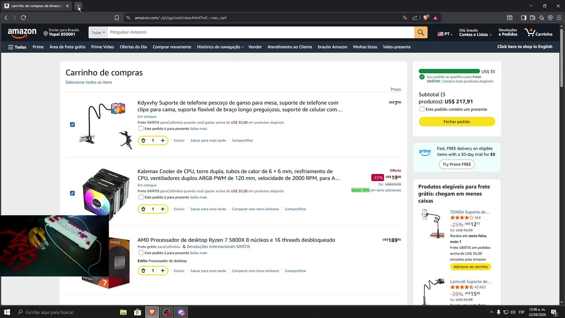The width and height of the screenshot is (565, 318).
Task: Open File Explorer from the taskbar
Action: (x=123, y=312)
